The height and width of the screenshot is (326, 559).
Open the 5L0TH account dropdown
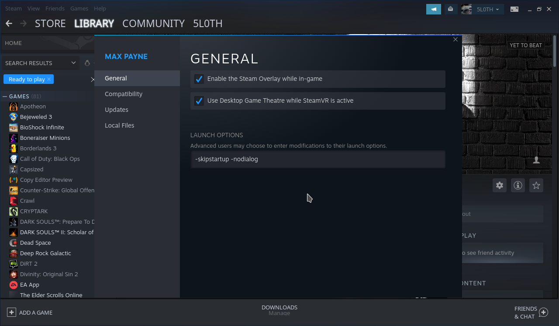pyautogui.click(x=488, y=9)
